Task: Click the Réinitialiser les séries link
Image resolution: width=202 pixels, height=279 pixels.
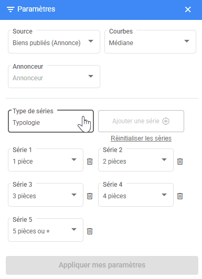Action: point(141,138)
